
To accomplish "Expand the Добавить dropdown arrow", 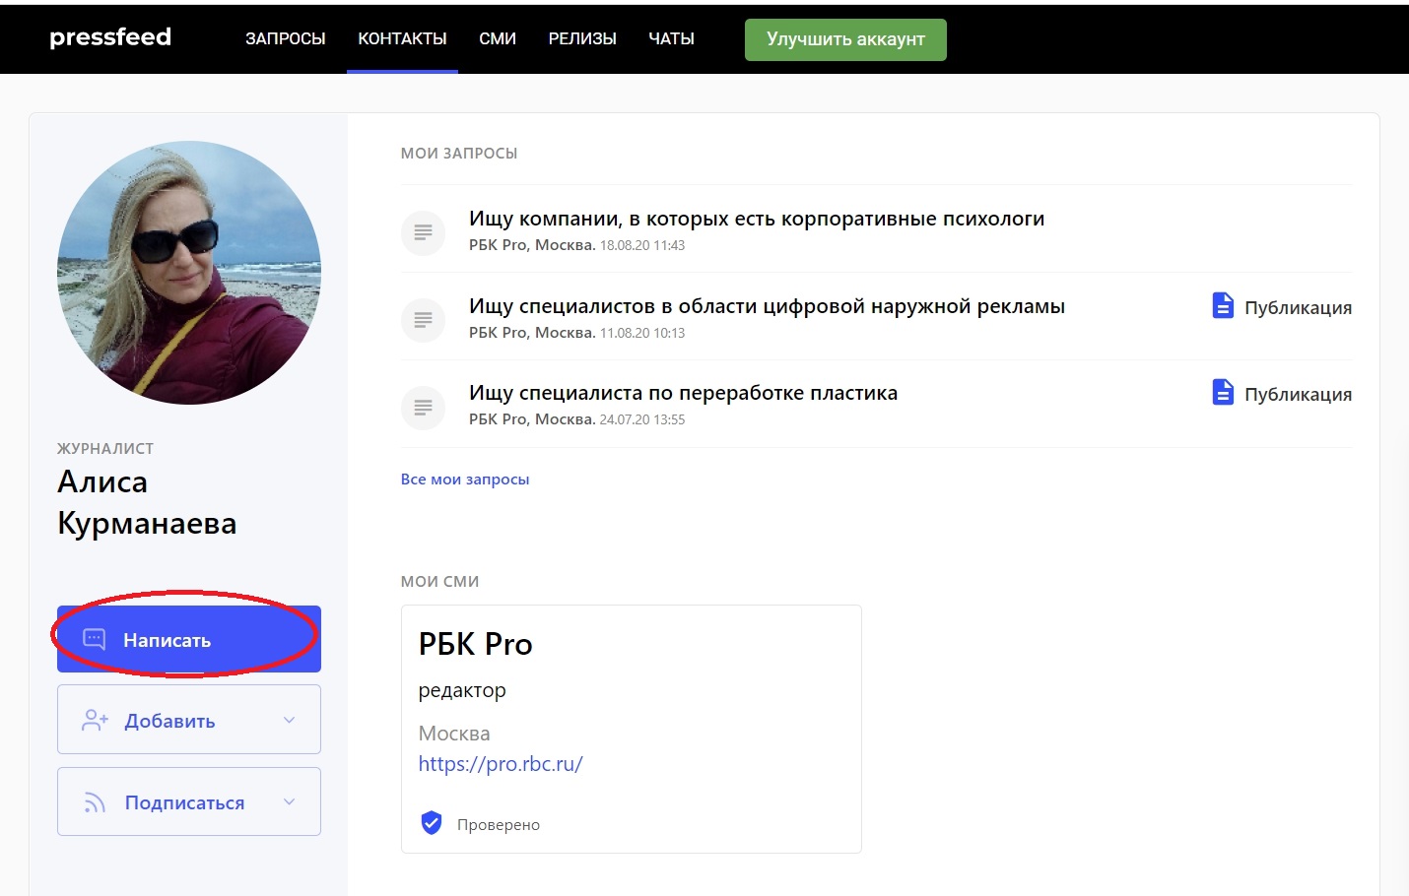I will click(290, 720).
